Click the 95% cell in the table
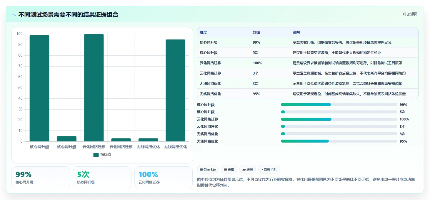 click(x=256, y=94)
